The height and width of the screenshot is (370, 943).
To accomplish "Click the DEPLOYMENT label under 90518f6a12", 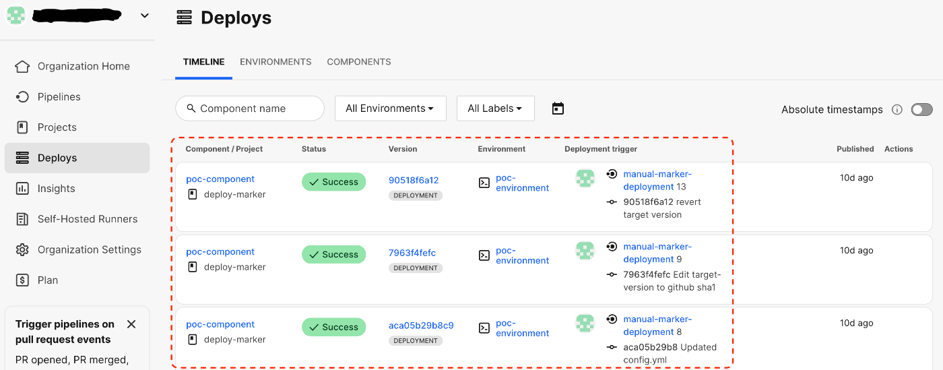I will (x=416, y=195).
